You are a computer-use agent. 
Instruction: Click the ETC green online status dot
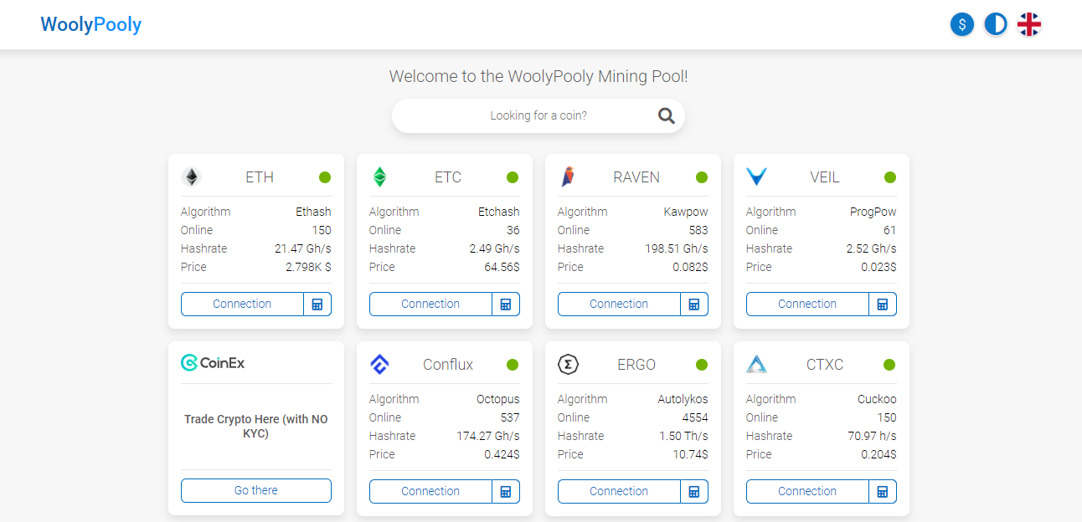(513, 177)
